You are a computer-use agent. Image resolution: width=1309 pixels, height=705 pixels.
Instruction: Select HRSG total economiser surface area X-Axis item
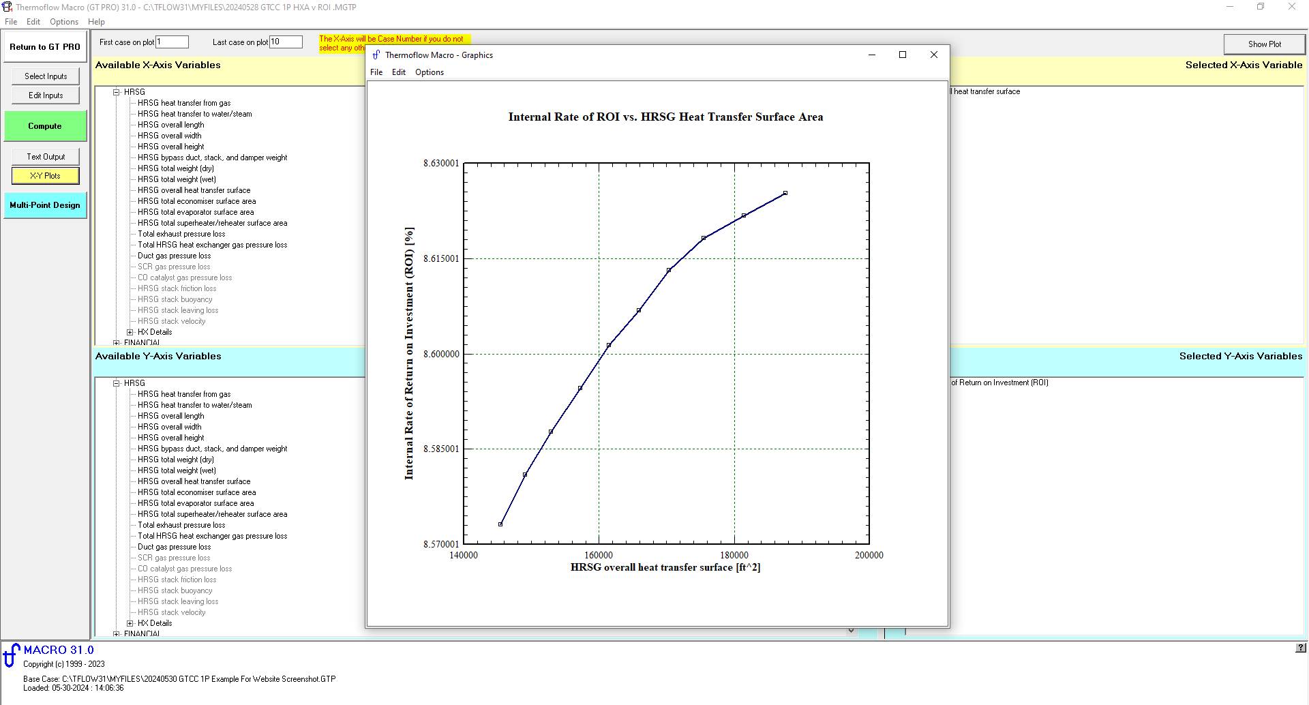point(197,201)
